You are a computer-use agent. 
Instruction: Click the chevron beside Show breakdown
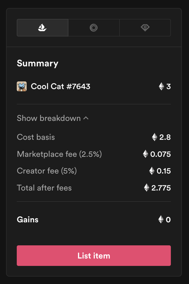click(x=86, y=118)
